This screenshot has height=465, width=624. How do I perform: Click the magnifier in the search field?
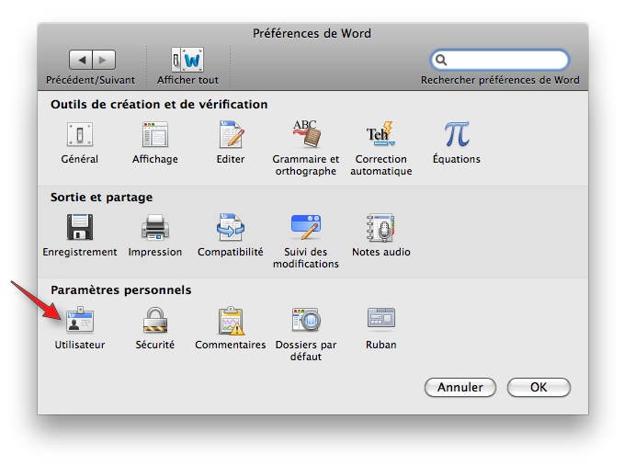point(441,60)
